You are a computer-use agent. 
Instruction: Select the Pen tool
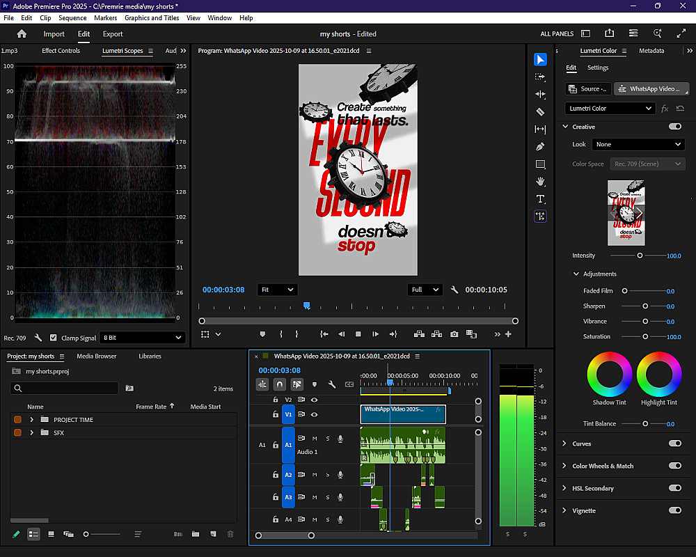pyautogui.click(x=540, y=147)
